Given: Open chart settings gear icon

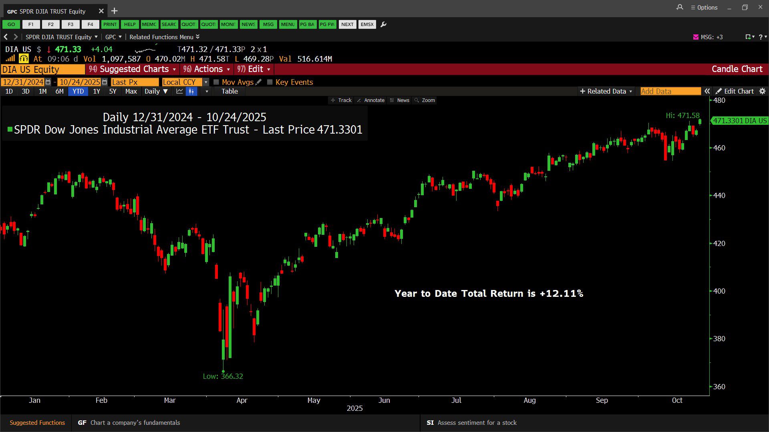Looking at the screenshot, I should pyautogui.click(x=763, y=91).
